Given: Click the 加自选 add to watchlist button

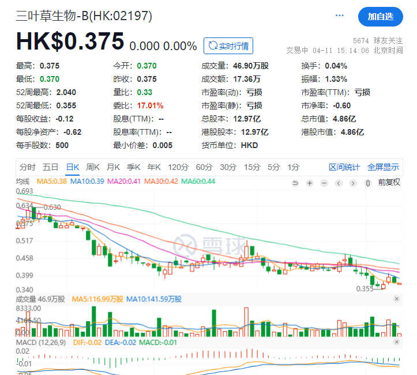Looking at the screenshot, I should (x=381, y=17).
